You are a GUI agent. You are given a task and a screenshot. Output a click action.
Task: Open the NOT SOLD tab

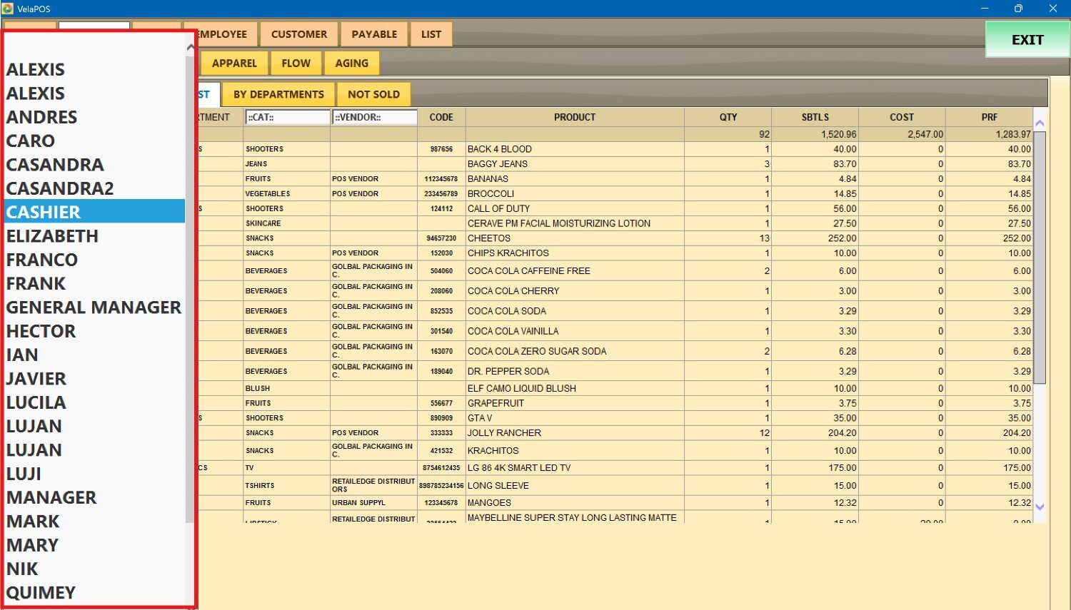click(x=373, y=94)
